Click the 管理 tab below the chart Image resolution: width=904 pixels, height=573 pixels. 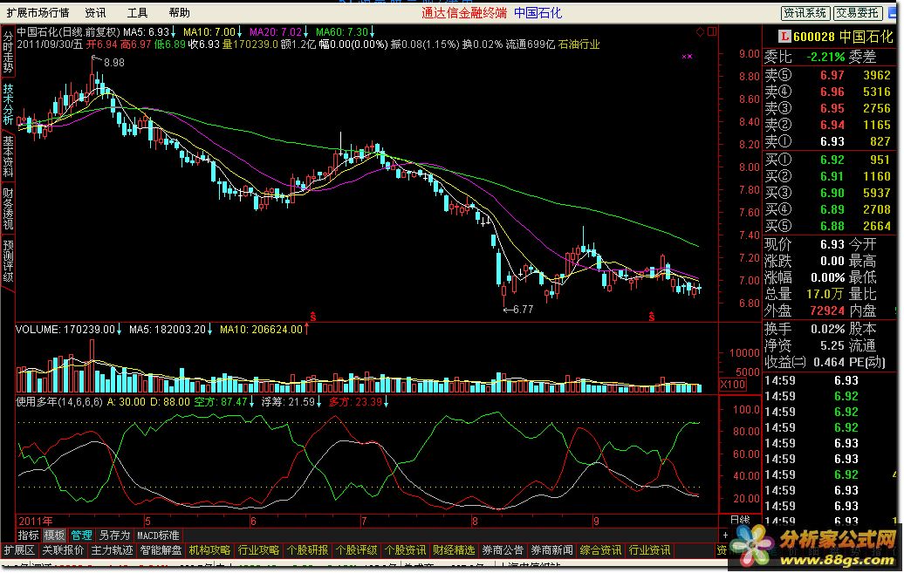(x=81, y=535)
